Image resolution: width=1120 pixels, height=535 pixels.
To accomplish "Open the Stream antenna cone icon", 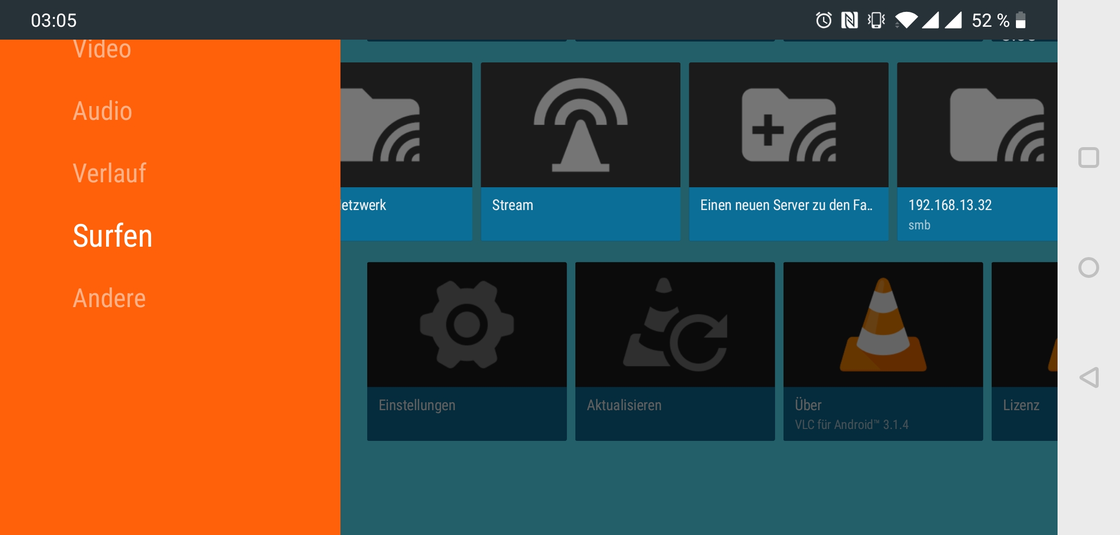I will [x=580, y=125].
